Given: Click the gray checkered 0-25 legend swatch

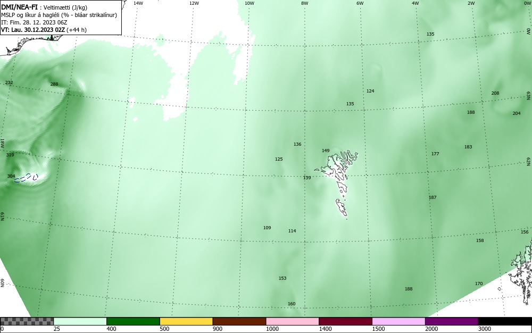Looking at the screenshot, I should click(27, 321).
